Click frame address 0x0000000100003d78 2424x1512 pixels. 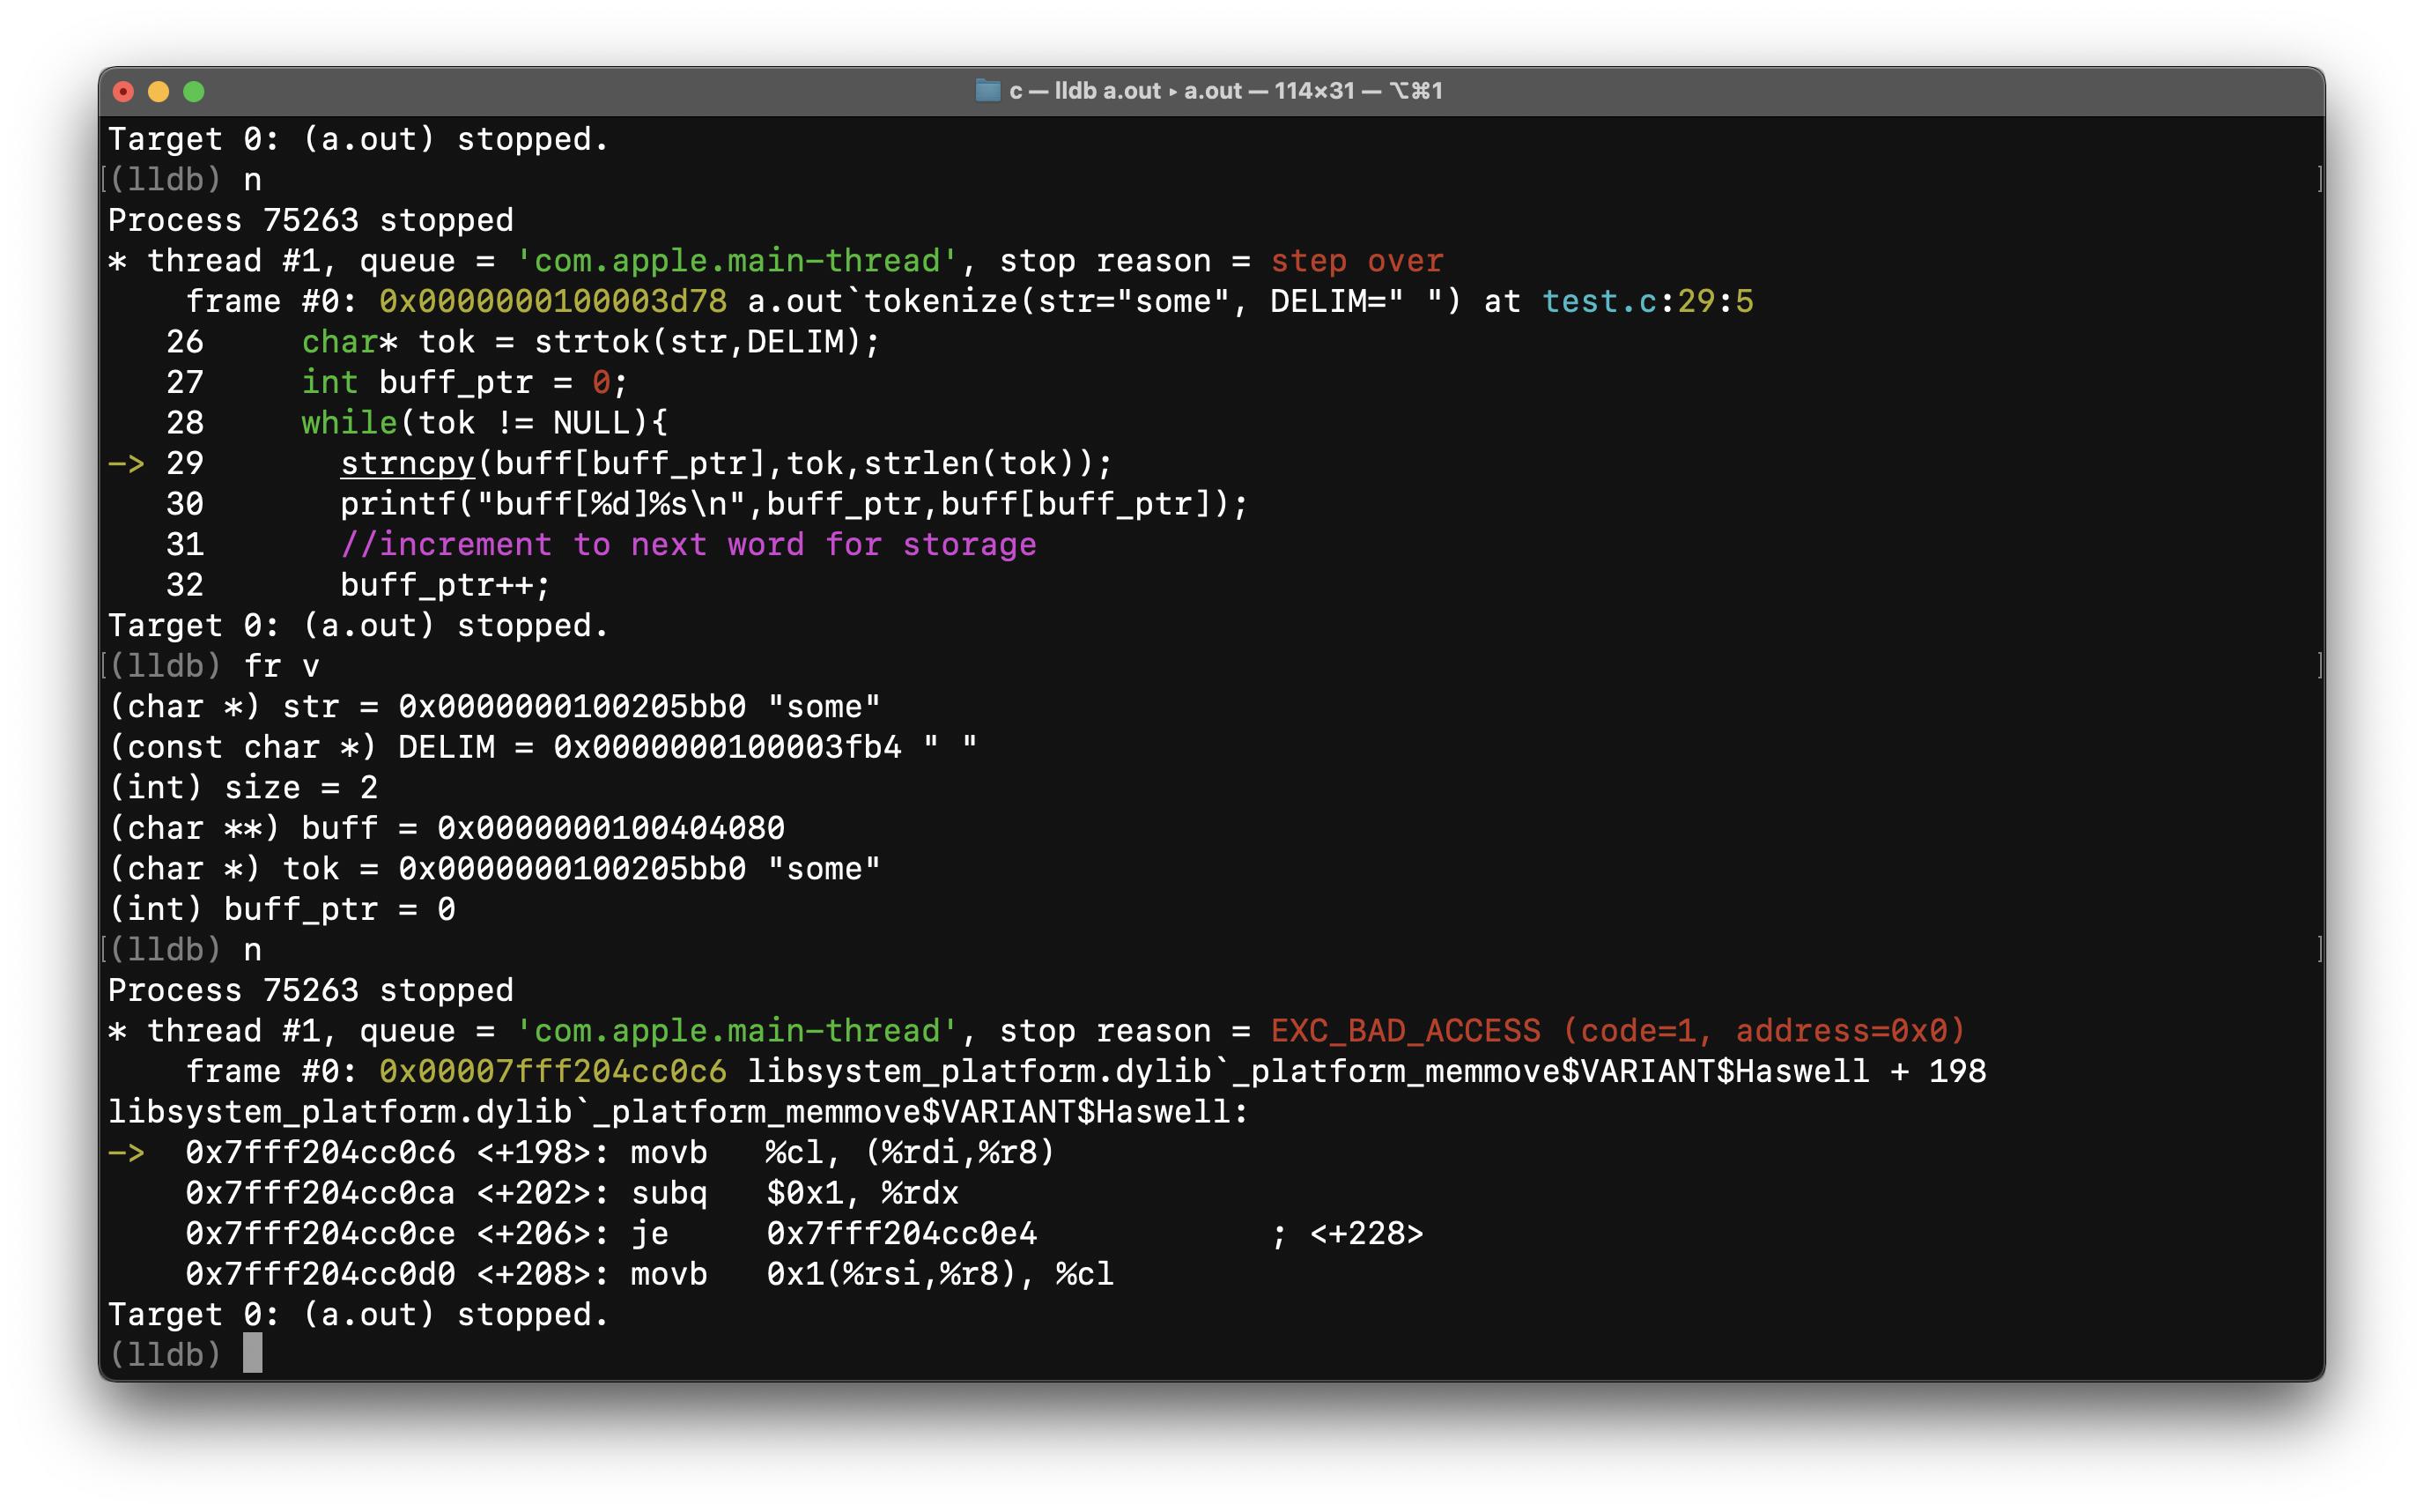pos(553,301)
